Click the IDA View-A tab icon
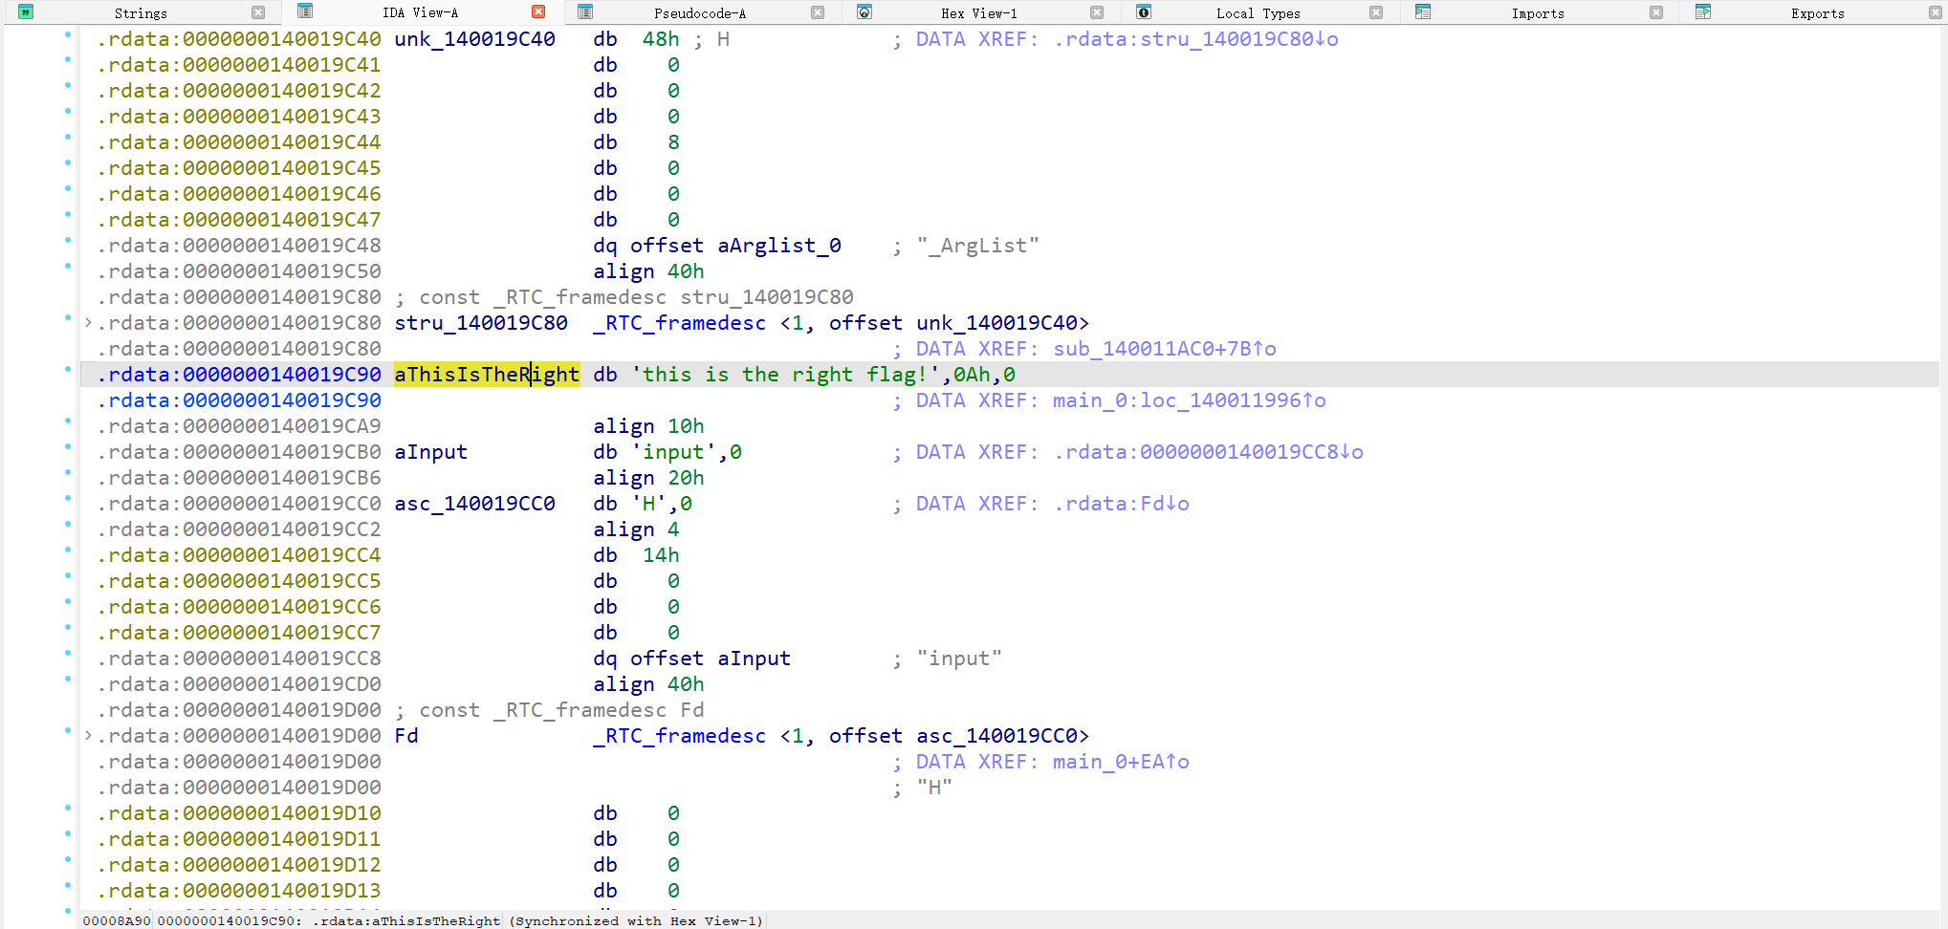The height and width of the screenshot is (929, 1948). [305, 11]
